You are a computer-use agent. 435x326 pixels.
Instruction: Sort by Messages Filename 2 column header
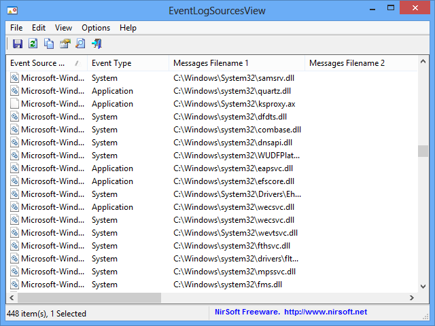coord(361,63)
